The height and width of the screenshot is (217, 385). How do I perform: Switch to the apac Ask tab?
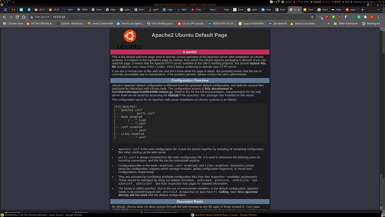[351, 9]
